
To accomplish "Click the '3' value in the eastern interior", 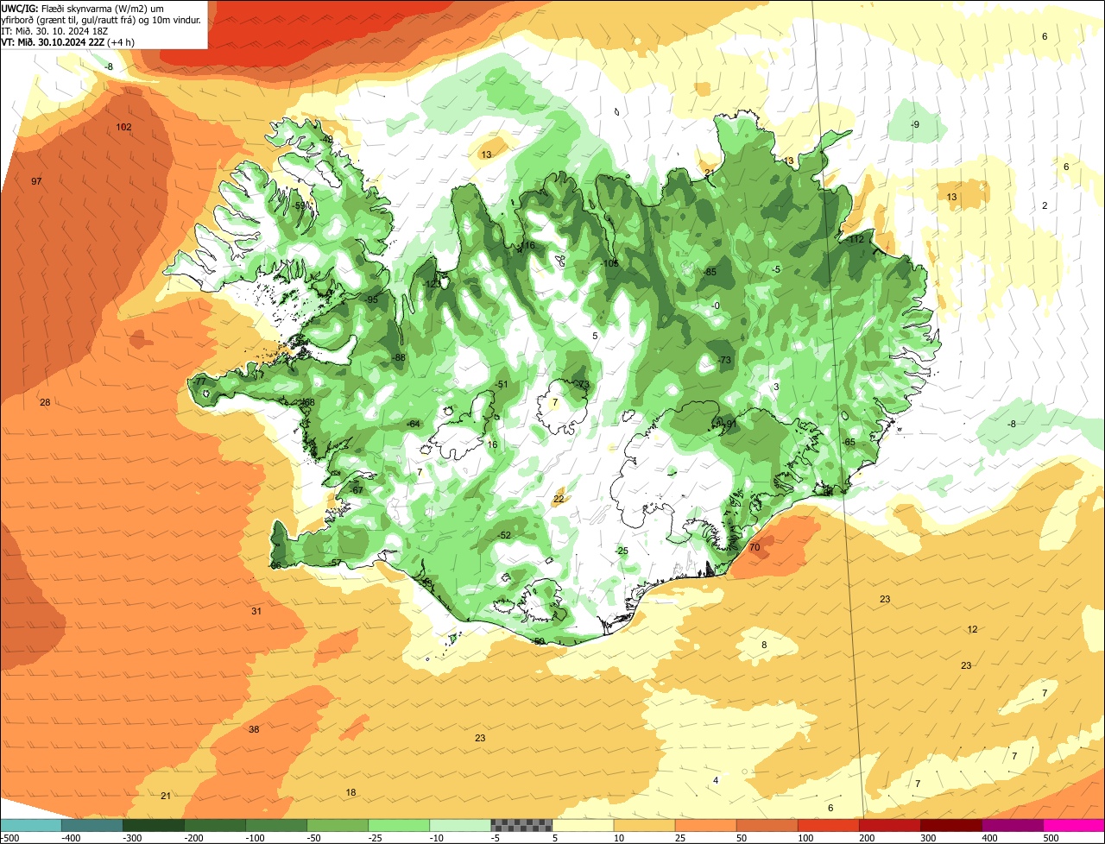I will 776,387.
